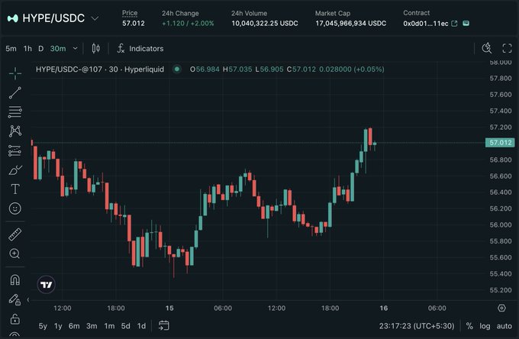The width and height of the screenshot is (519, 339).
Task: Select the brush drawing tool
Action: pos(15,170)
